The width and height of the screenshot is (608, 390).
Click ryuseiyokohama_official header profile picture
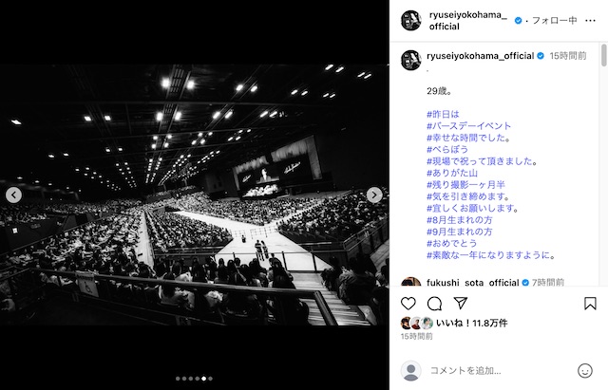click(411, 21)
